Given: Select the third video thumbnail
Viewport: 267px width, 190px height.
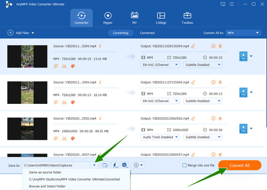Looking at the screenshot, I should tap(27, 129).
